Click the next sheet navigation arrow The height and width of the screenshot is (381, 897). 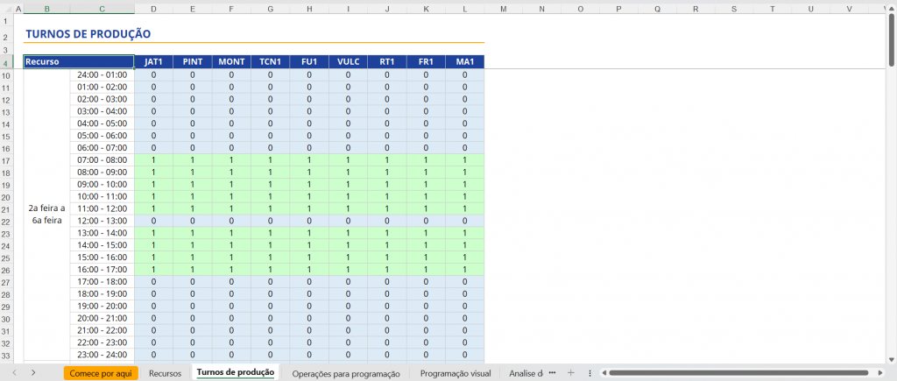32,372
